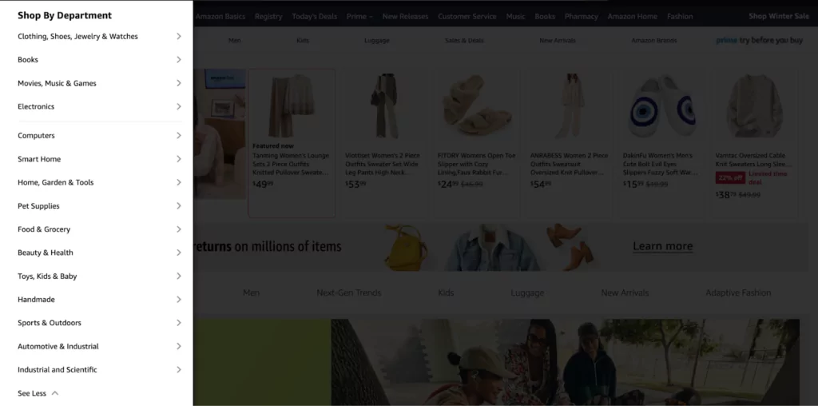Open the Books department label
The height and width of the screenshot is (406, 818).
28,59
